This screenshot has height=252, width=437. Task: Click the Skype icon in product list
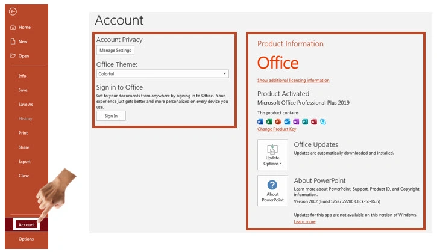(323, 121)
